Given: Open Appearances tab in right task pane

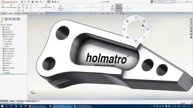Looking at the screenshot, I should coord(191,31).
